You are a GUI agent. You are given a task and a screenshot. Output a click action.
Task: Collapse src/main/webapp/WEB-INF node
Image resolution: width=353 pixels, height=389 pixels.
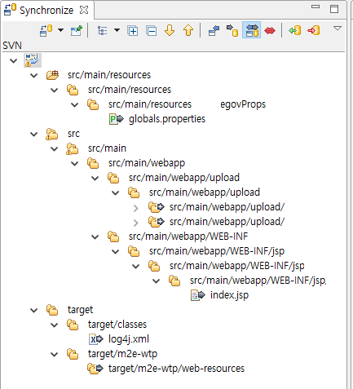click(95, 236)
